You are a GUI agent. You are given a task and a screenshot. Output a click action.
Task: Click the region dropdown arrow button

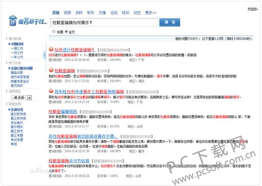30,98
